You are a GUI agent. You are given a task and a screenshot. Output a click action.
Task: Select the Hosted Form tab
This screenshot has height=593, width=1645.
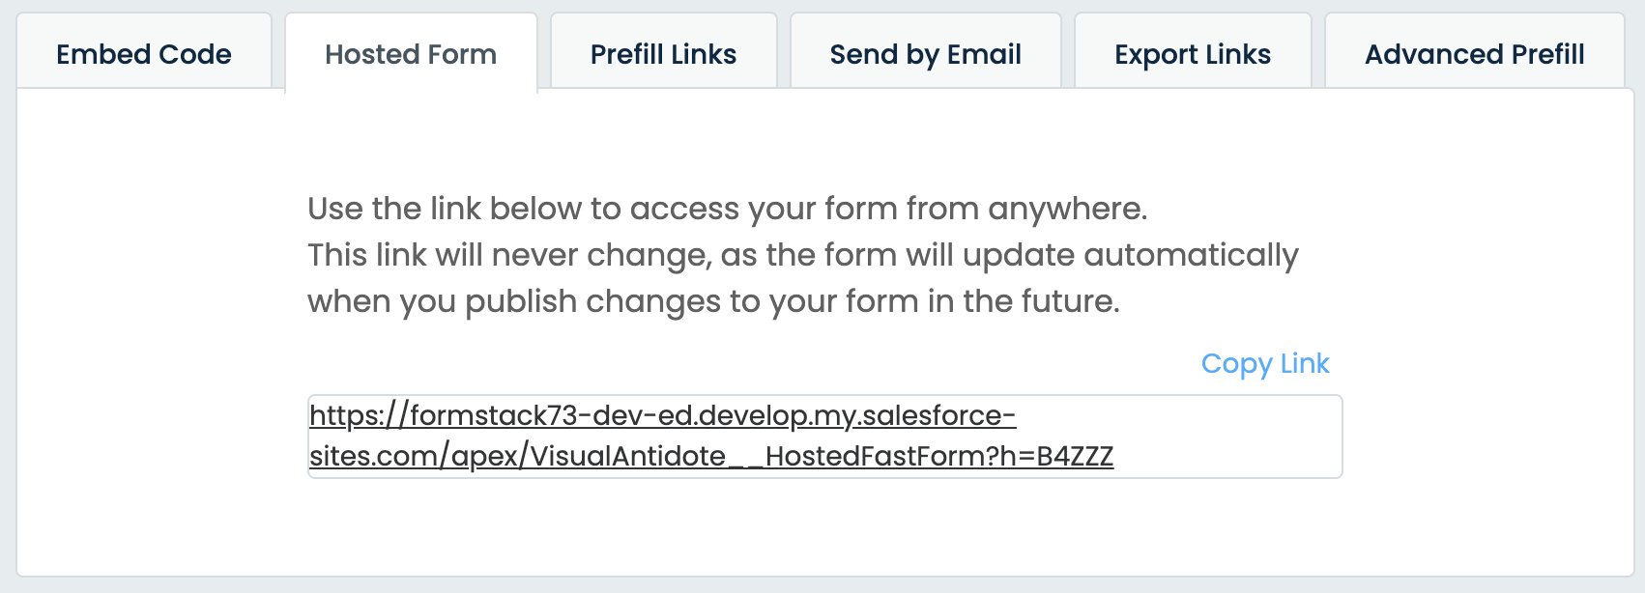[x=411, y=54]
